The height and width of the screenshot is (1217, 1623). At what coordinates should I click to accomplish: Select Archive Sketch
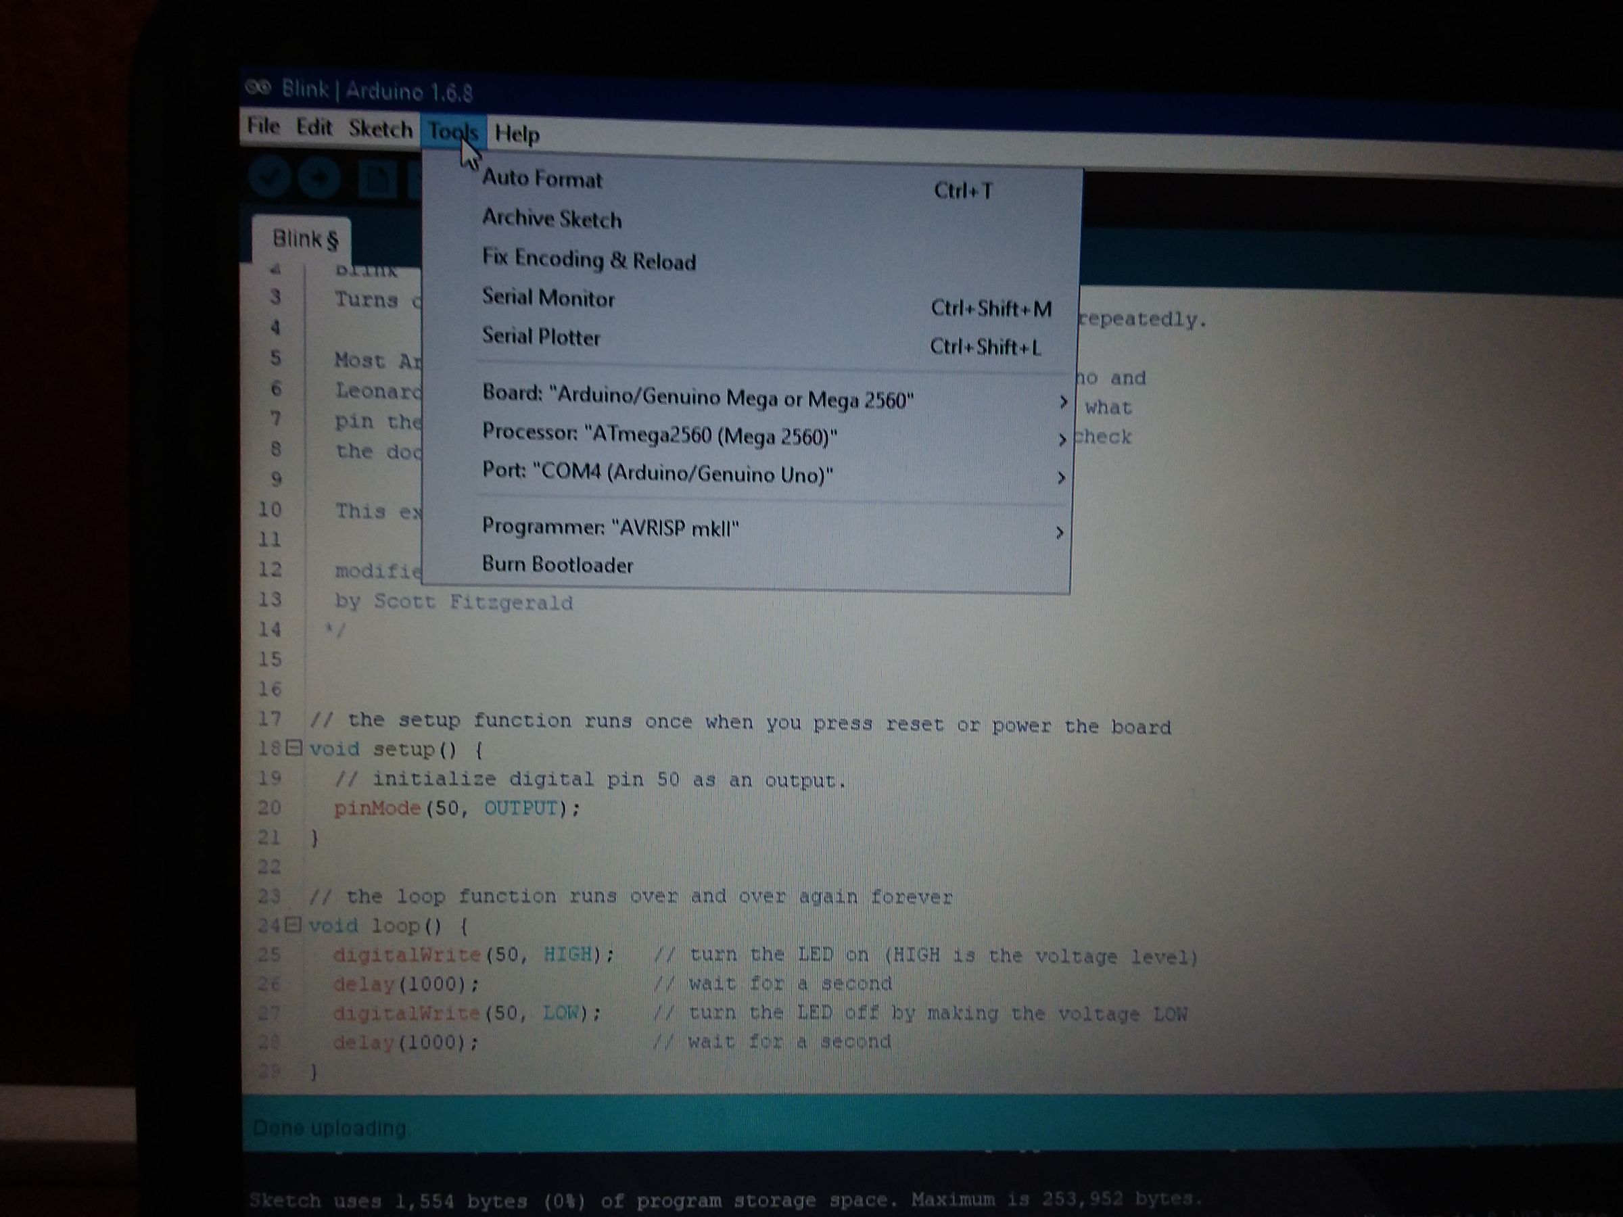tap(551, 218)
